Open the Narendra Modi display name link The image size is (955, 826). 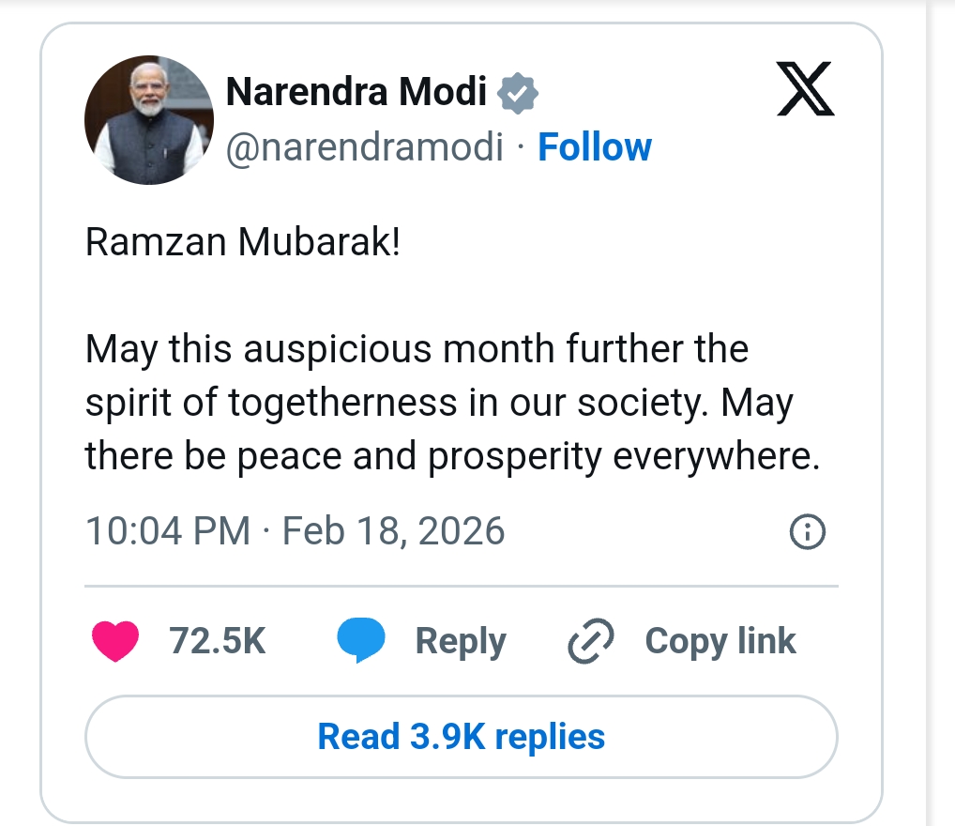pyautogui.click(x=356, y=93)
